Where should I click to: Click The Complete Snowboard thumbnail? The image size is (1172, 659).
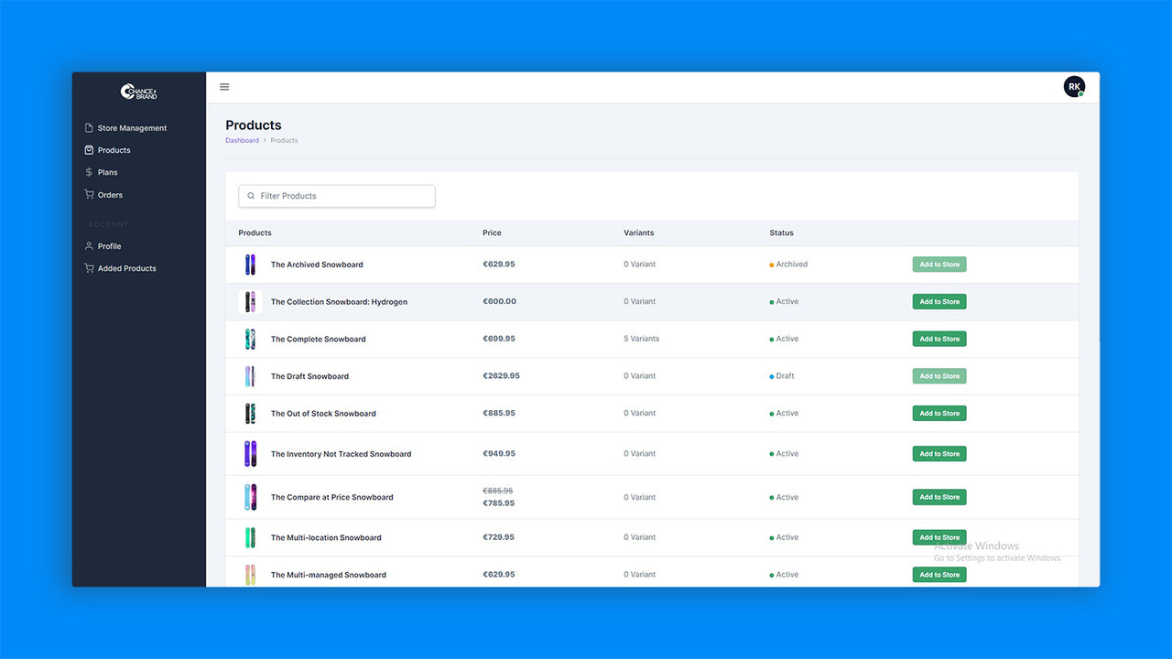(250, 339)
